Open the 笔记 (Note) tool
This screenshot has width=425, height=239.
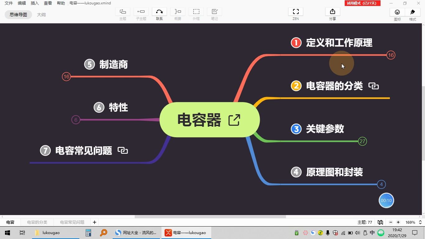coord(214,12)
